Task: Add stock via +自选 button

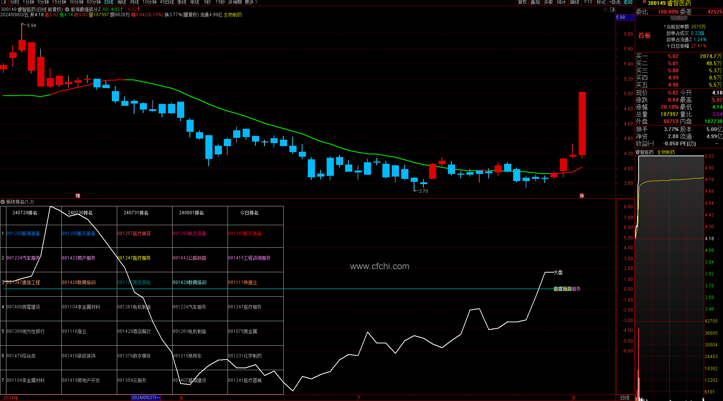Action: [x=614, y=2]
